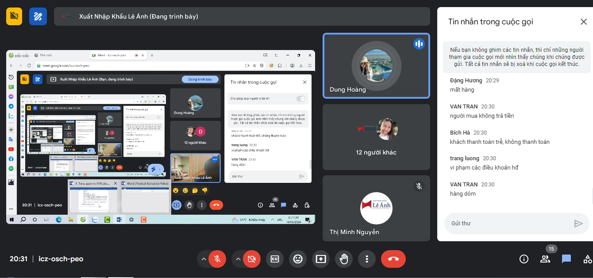
Task: Open the emoji reactions button
Action: tap(298, 259)
